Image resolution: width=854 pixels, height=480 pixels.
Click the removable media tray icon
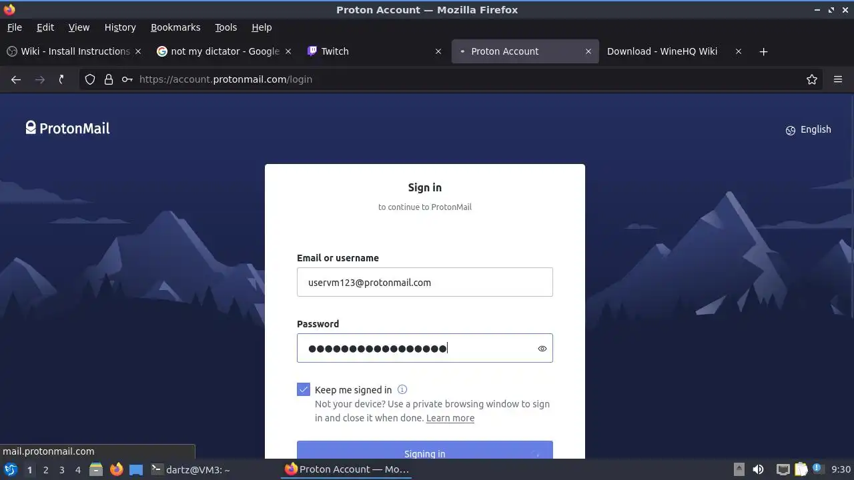pos(739,469)
